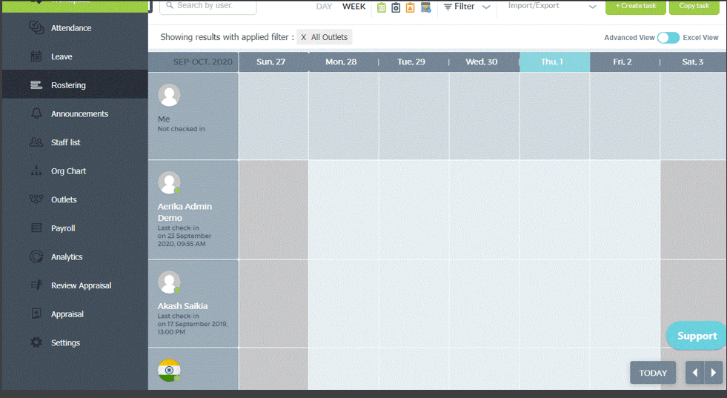Open the Import/Export dropdown
The width and height of the screenshot is (727, 398).
[x=552, y=6]
